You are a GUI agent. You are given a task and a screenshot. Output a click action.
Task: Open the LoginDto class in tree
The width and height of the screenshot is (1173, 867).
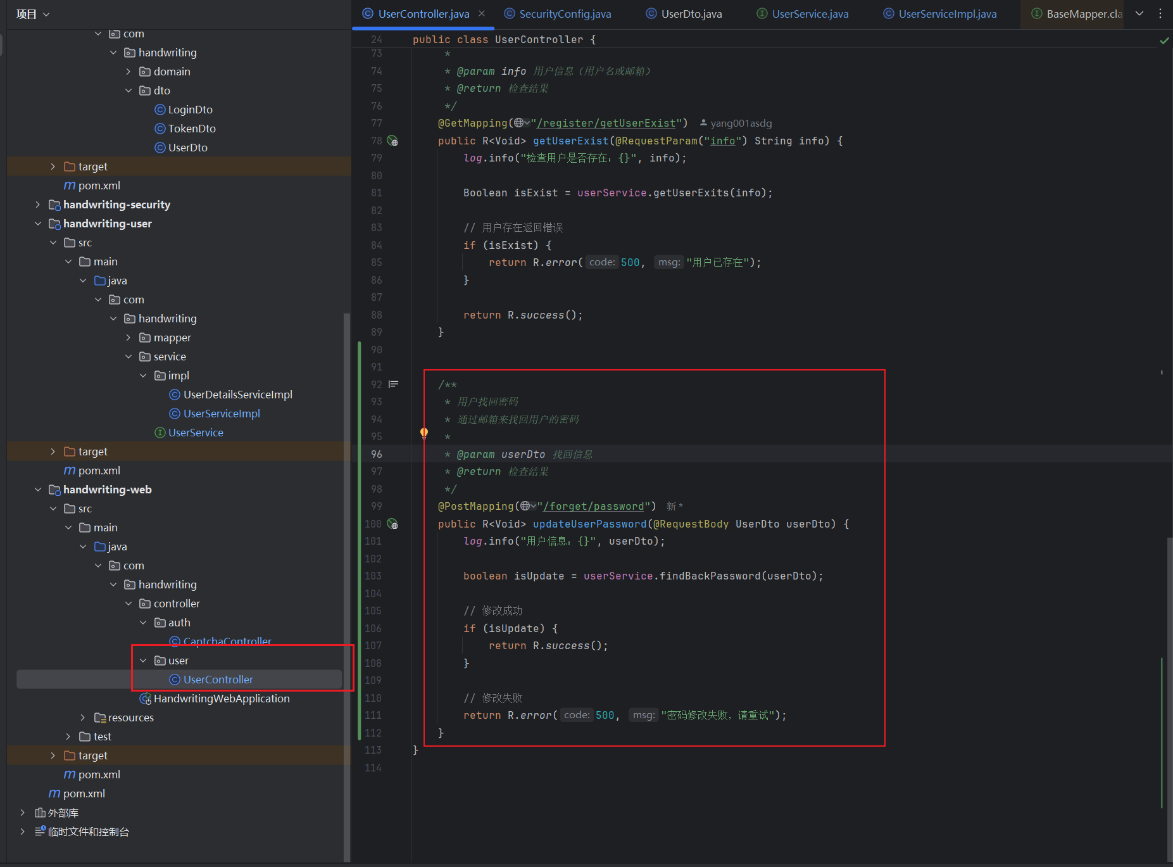190,110
